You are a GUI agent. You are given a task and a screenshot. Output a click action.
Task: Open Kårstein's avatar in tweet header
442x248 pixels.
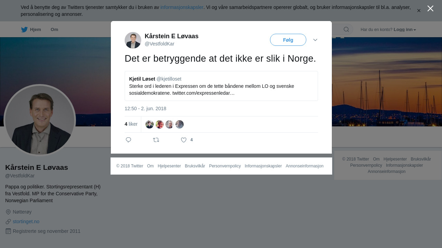(133, 40)
